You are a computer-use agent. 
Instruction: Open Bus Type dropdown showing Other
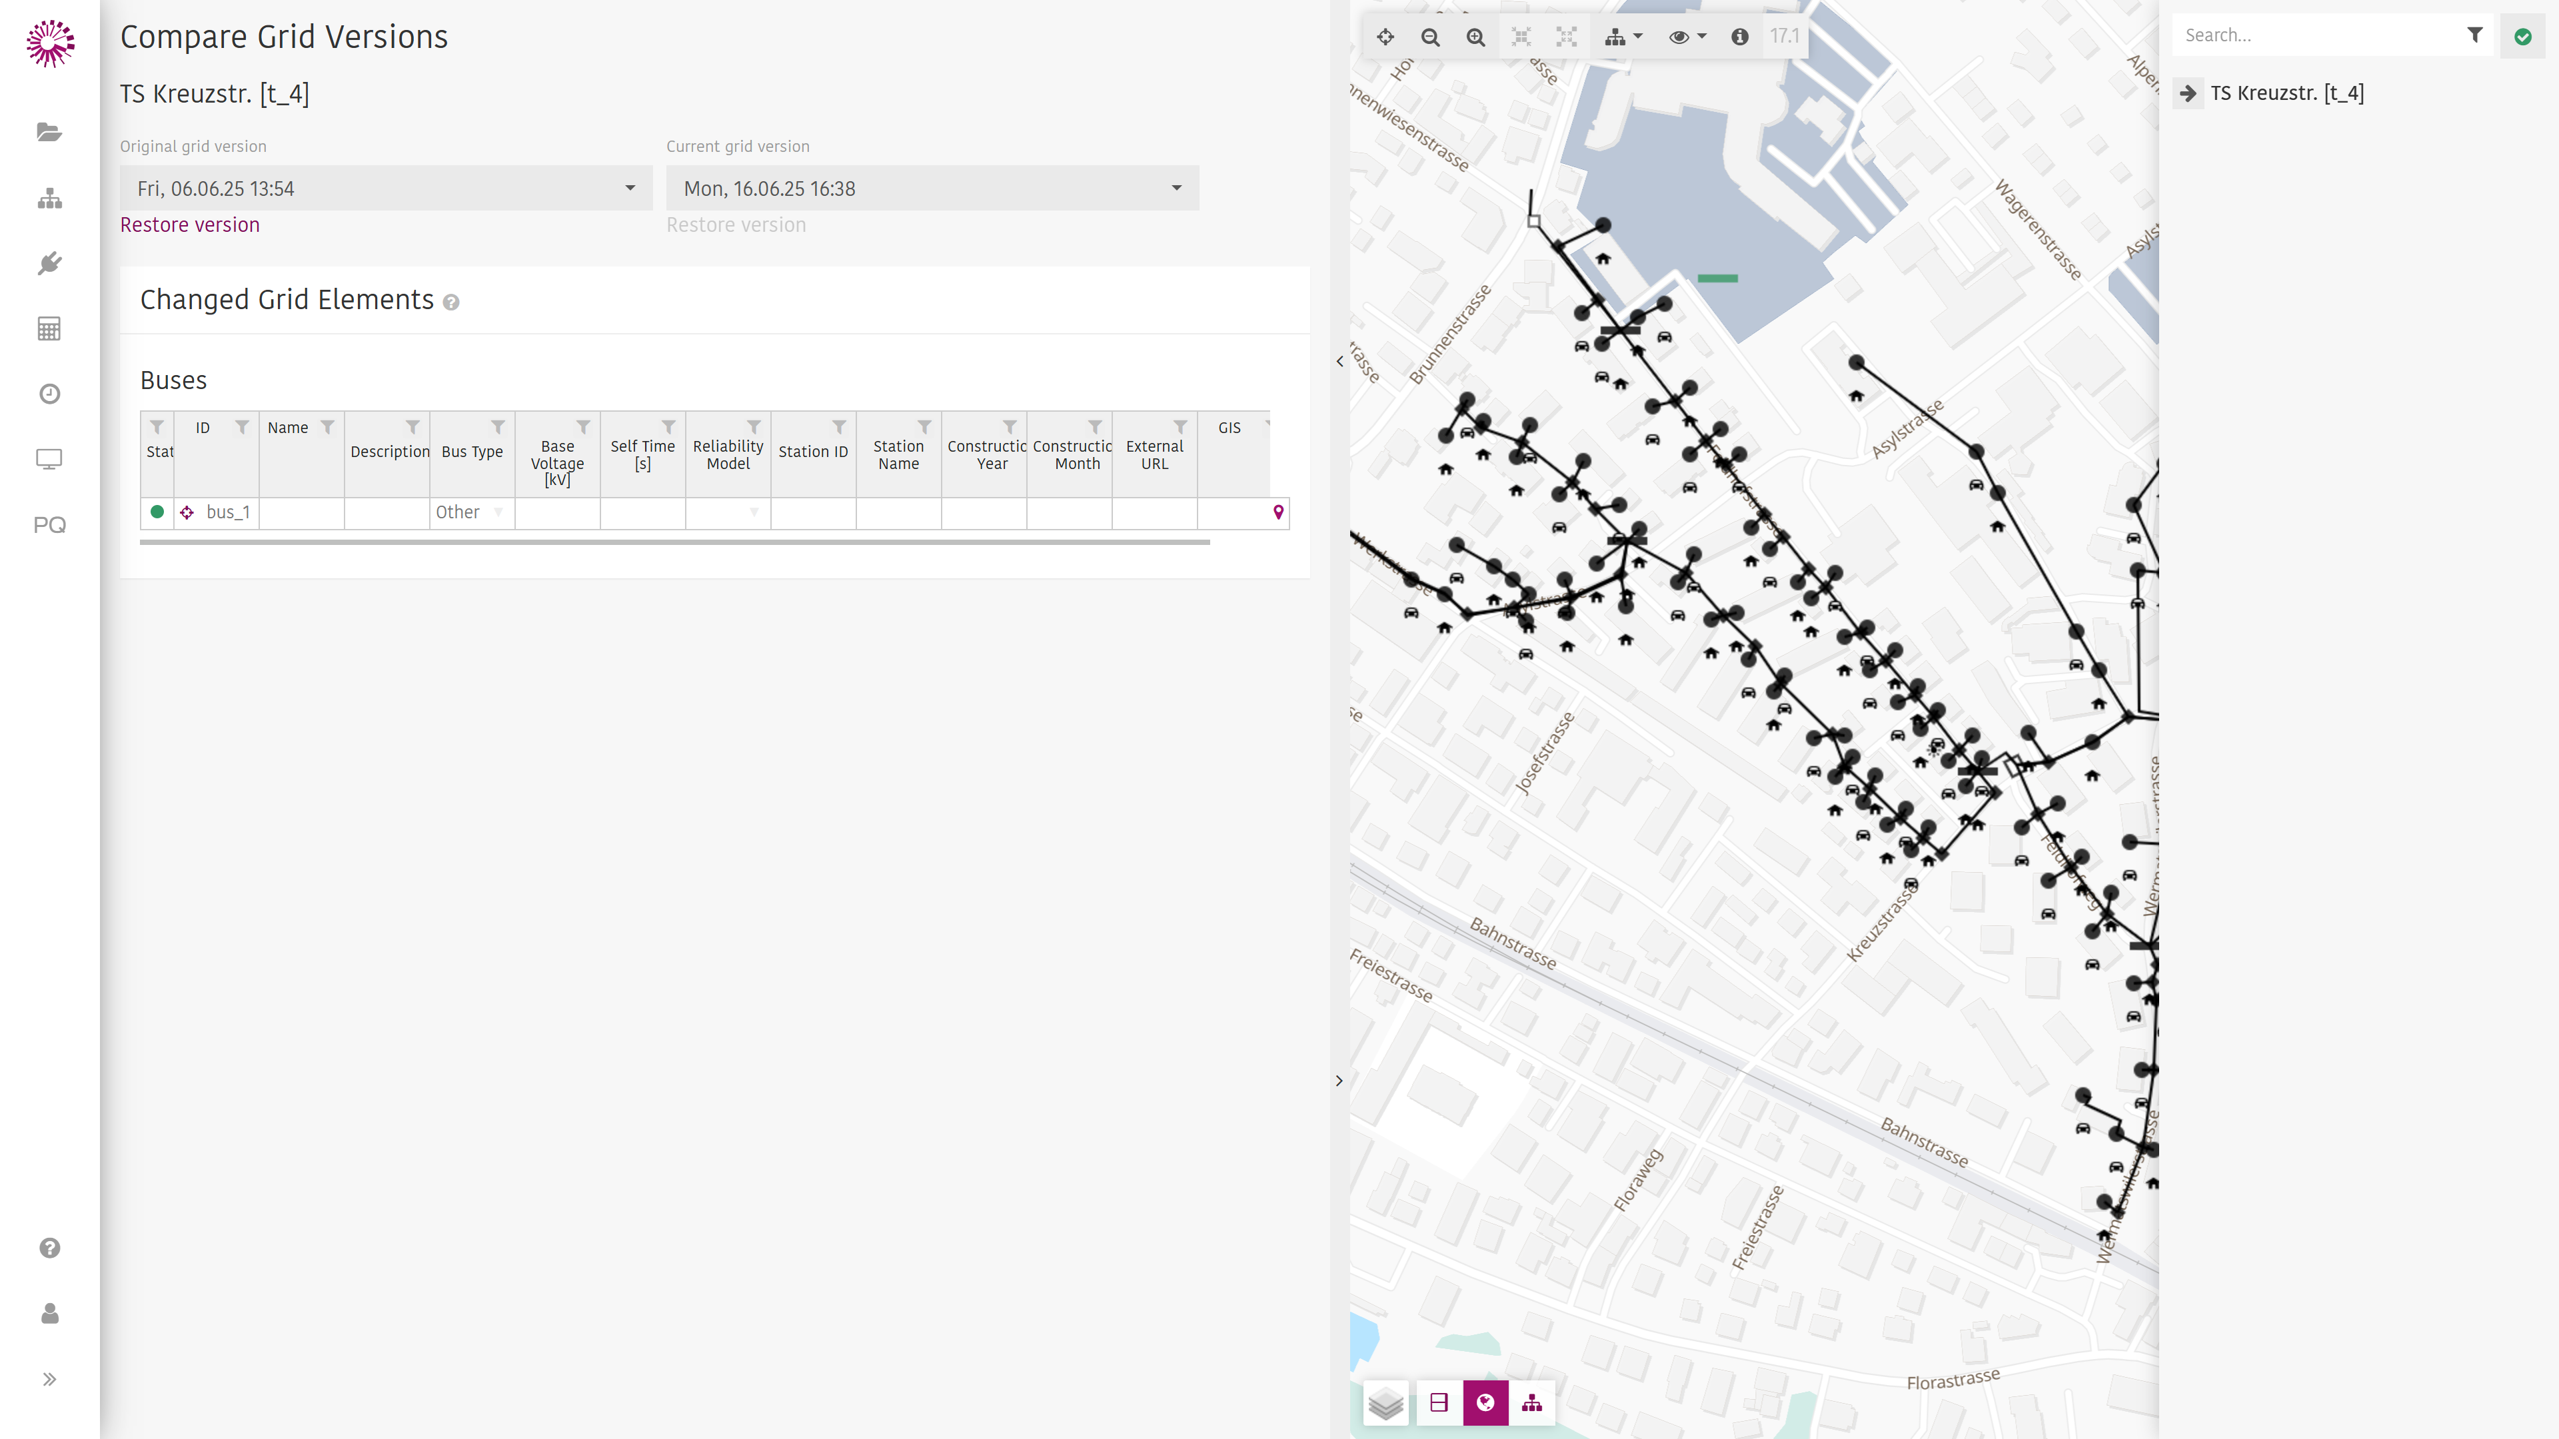(x=472, y=512)
